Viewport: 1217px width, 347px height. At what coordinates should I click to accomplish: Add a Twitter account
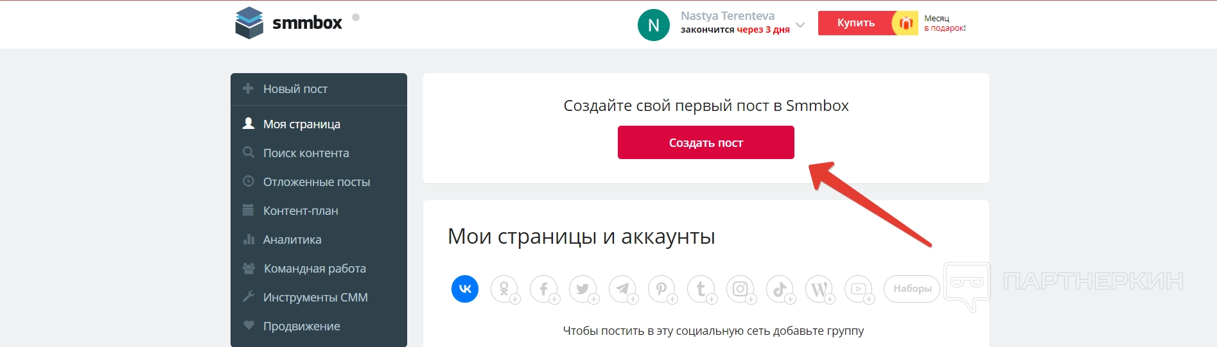point(583,289)
